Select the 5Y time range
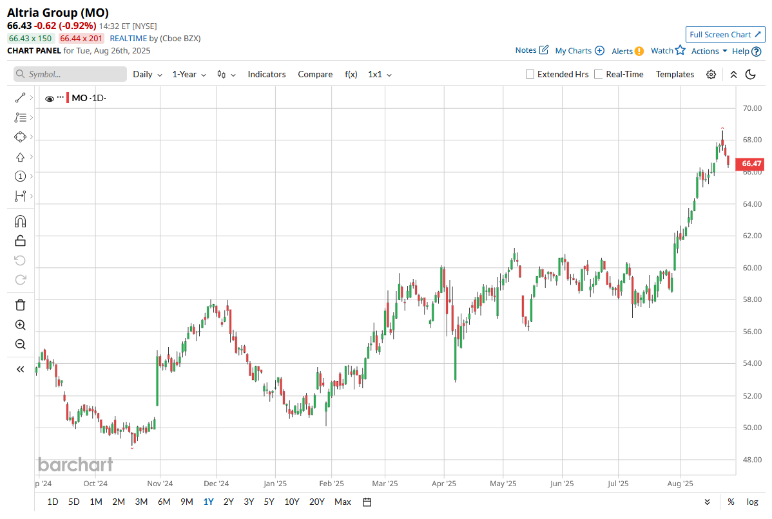The width and height of the screenshot is (772, 519). tap(269, 502)
